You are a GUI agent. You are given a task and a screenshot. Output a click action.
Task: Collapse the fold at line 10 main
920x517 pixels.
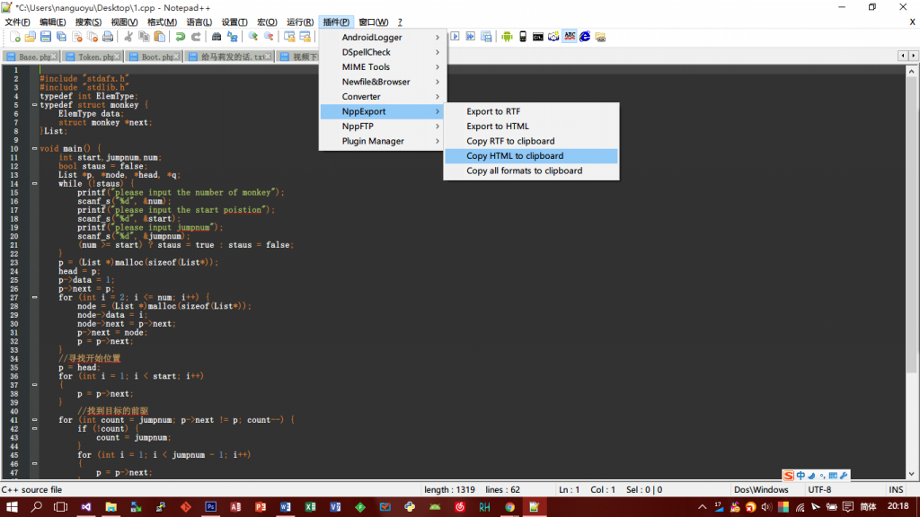[x=35, y=148]
